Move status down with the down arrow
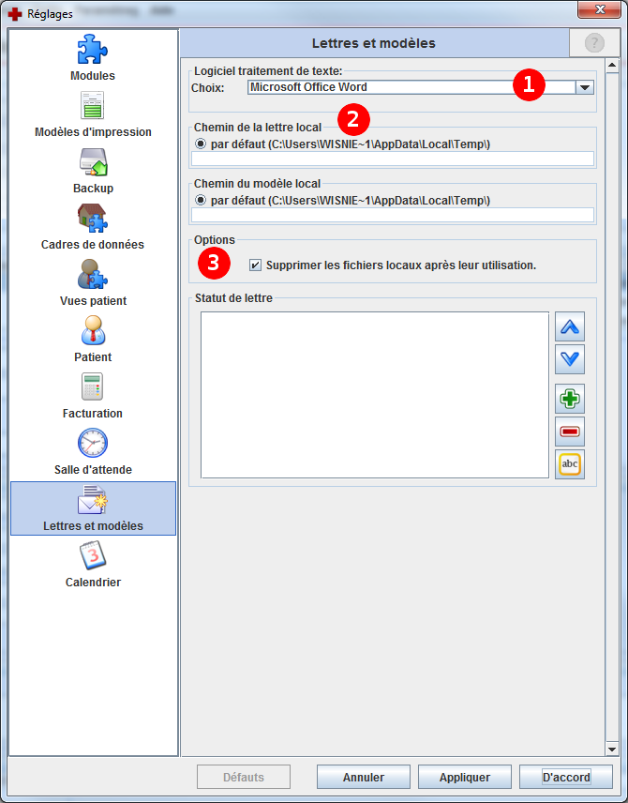The width and height of the screenshot is (628, 803). click(x=570, y=358)
